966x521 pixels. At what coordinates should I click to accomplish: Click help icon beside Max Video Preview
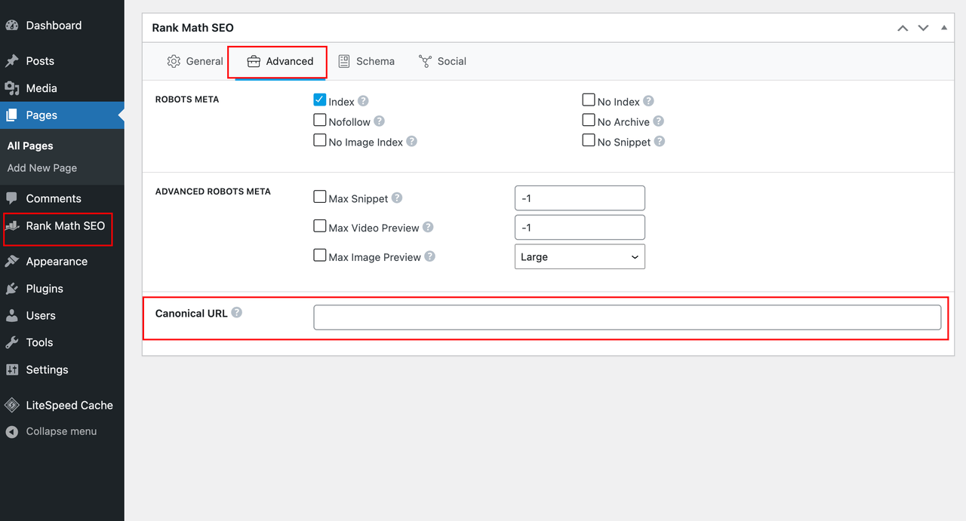click(428, 227)
